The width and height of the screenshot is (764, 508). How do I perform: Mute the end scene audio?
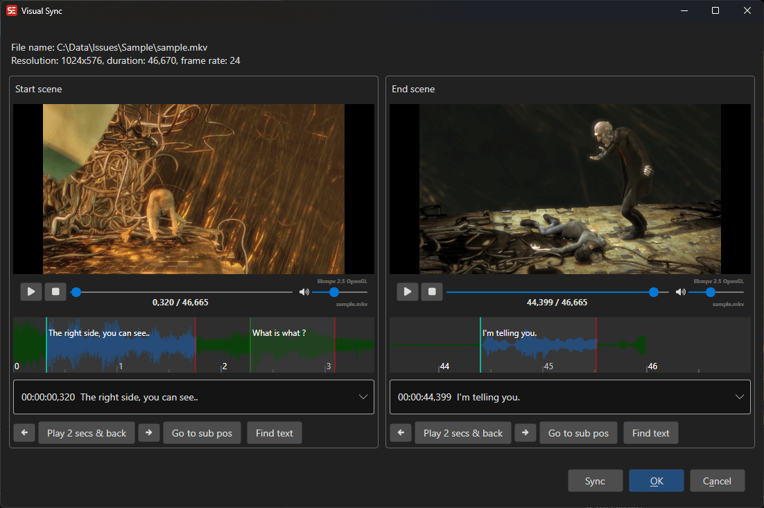point(681,291)
